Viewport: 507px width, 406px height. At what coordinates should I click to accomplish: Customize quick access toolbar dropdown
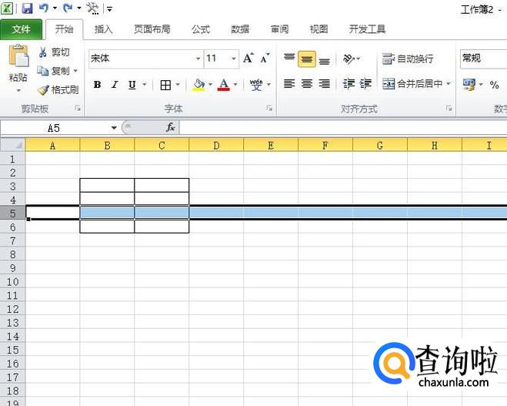pos(109,9)
